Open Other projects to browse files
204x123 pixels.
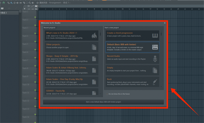click(x=72, y=47)
